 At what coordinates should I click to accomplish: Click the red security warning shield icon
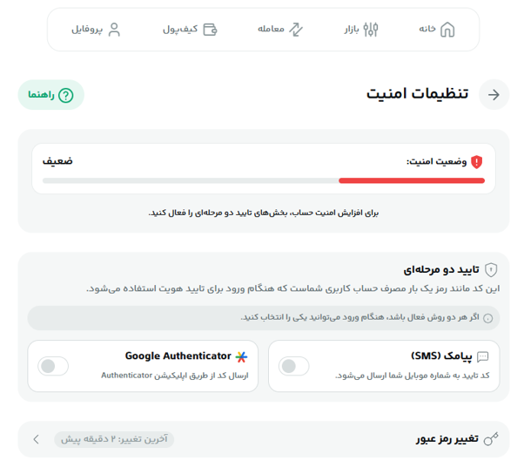pos(476,162)
